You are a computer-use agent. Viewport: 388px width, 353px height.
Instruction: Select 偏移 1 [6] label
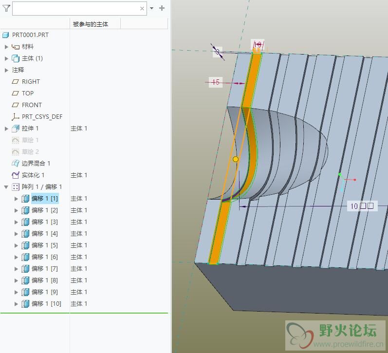(45, 257)
